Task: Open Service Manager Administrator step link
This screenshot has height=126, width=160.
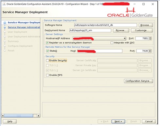Action: 24,27
